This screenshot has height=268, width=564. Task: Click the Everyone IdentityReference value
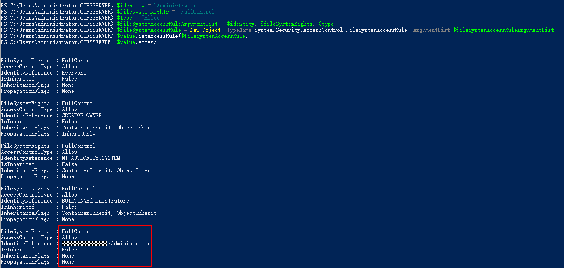[74, 73]
